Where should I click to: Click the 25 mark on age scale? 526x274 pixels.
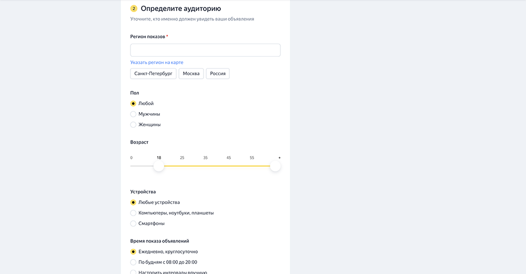pos(182,158)
